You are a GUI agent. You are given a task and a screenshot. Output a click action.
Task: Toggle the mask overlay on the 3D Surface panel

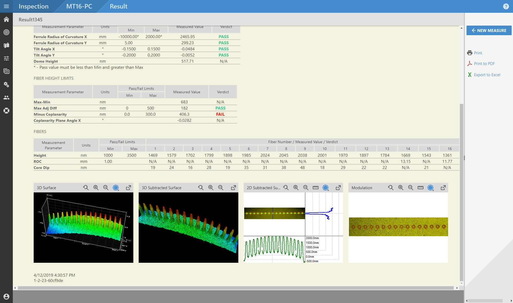tap(116, 188)
